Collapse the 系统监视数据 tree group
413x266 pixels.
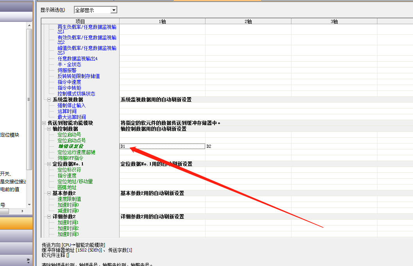coord(49,100)
